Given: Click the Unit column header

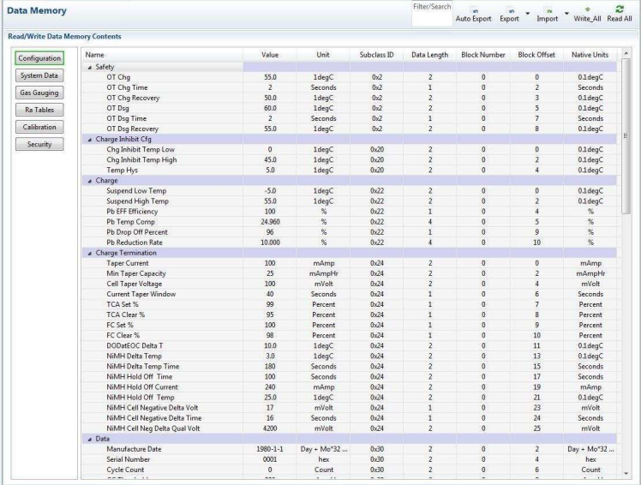Looking at the screenshot, I should coord(323,55).
